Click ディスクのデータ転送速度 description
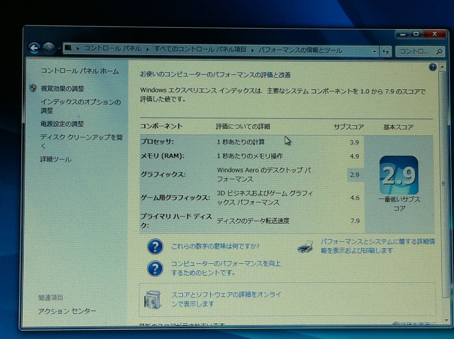This screenshot has height=339, width=454. coord(253,221)
